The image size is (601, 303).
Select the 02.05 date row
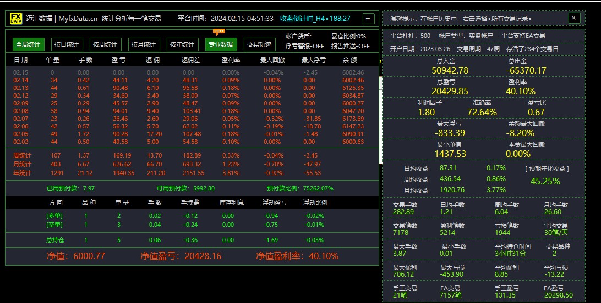pyautogui.click(x=192, y=134)
